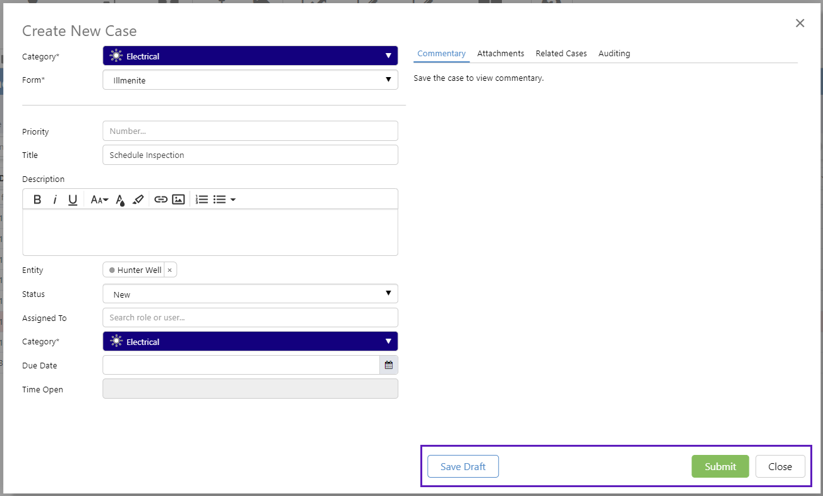
Task: Insert a hyperlink in the description
Action: click(161, 200)
